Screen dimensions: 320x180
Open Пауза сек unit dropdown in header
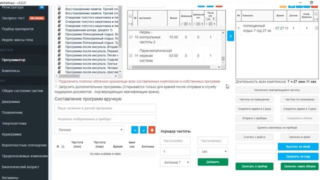pyautogui.click(x=210, y=19)
